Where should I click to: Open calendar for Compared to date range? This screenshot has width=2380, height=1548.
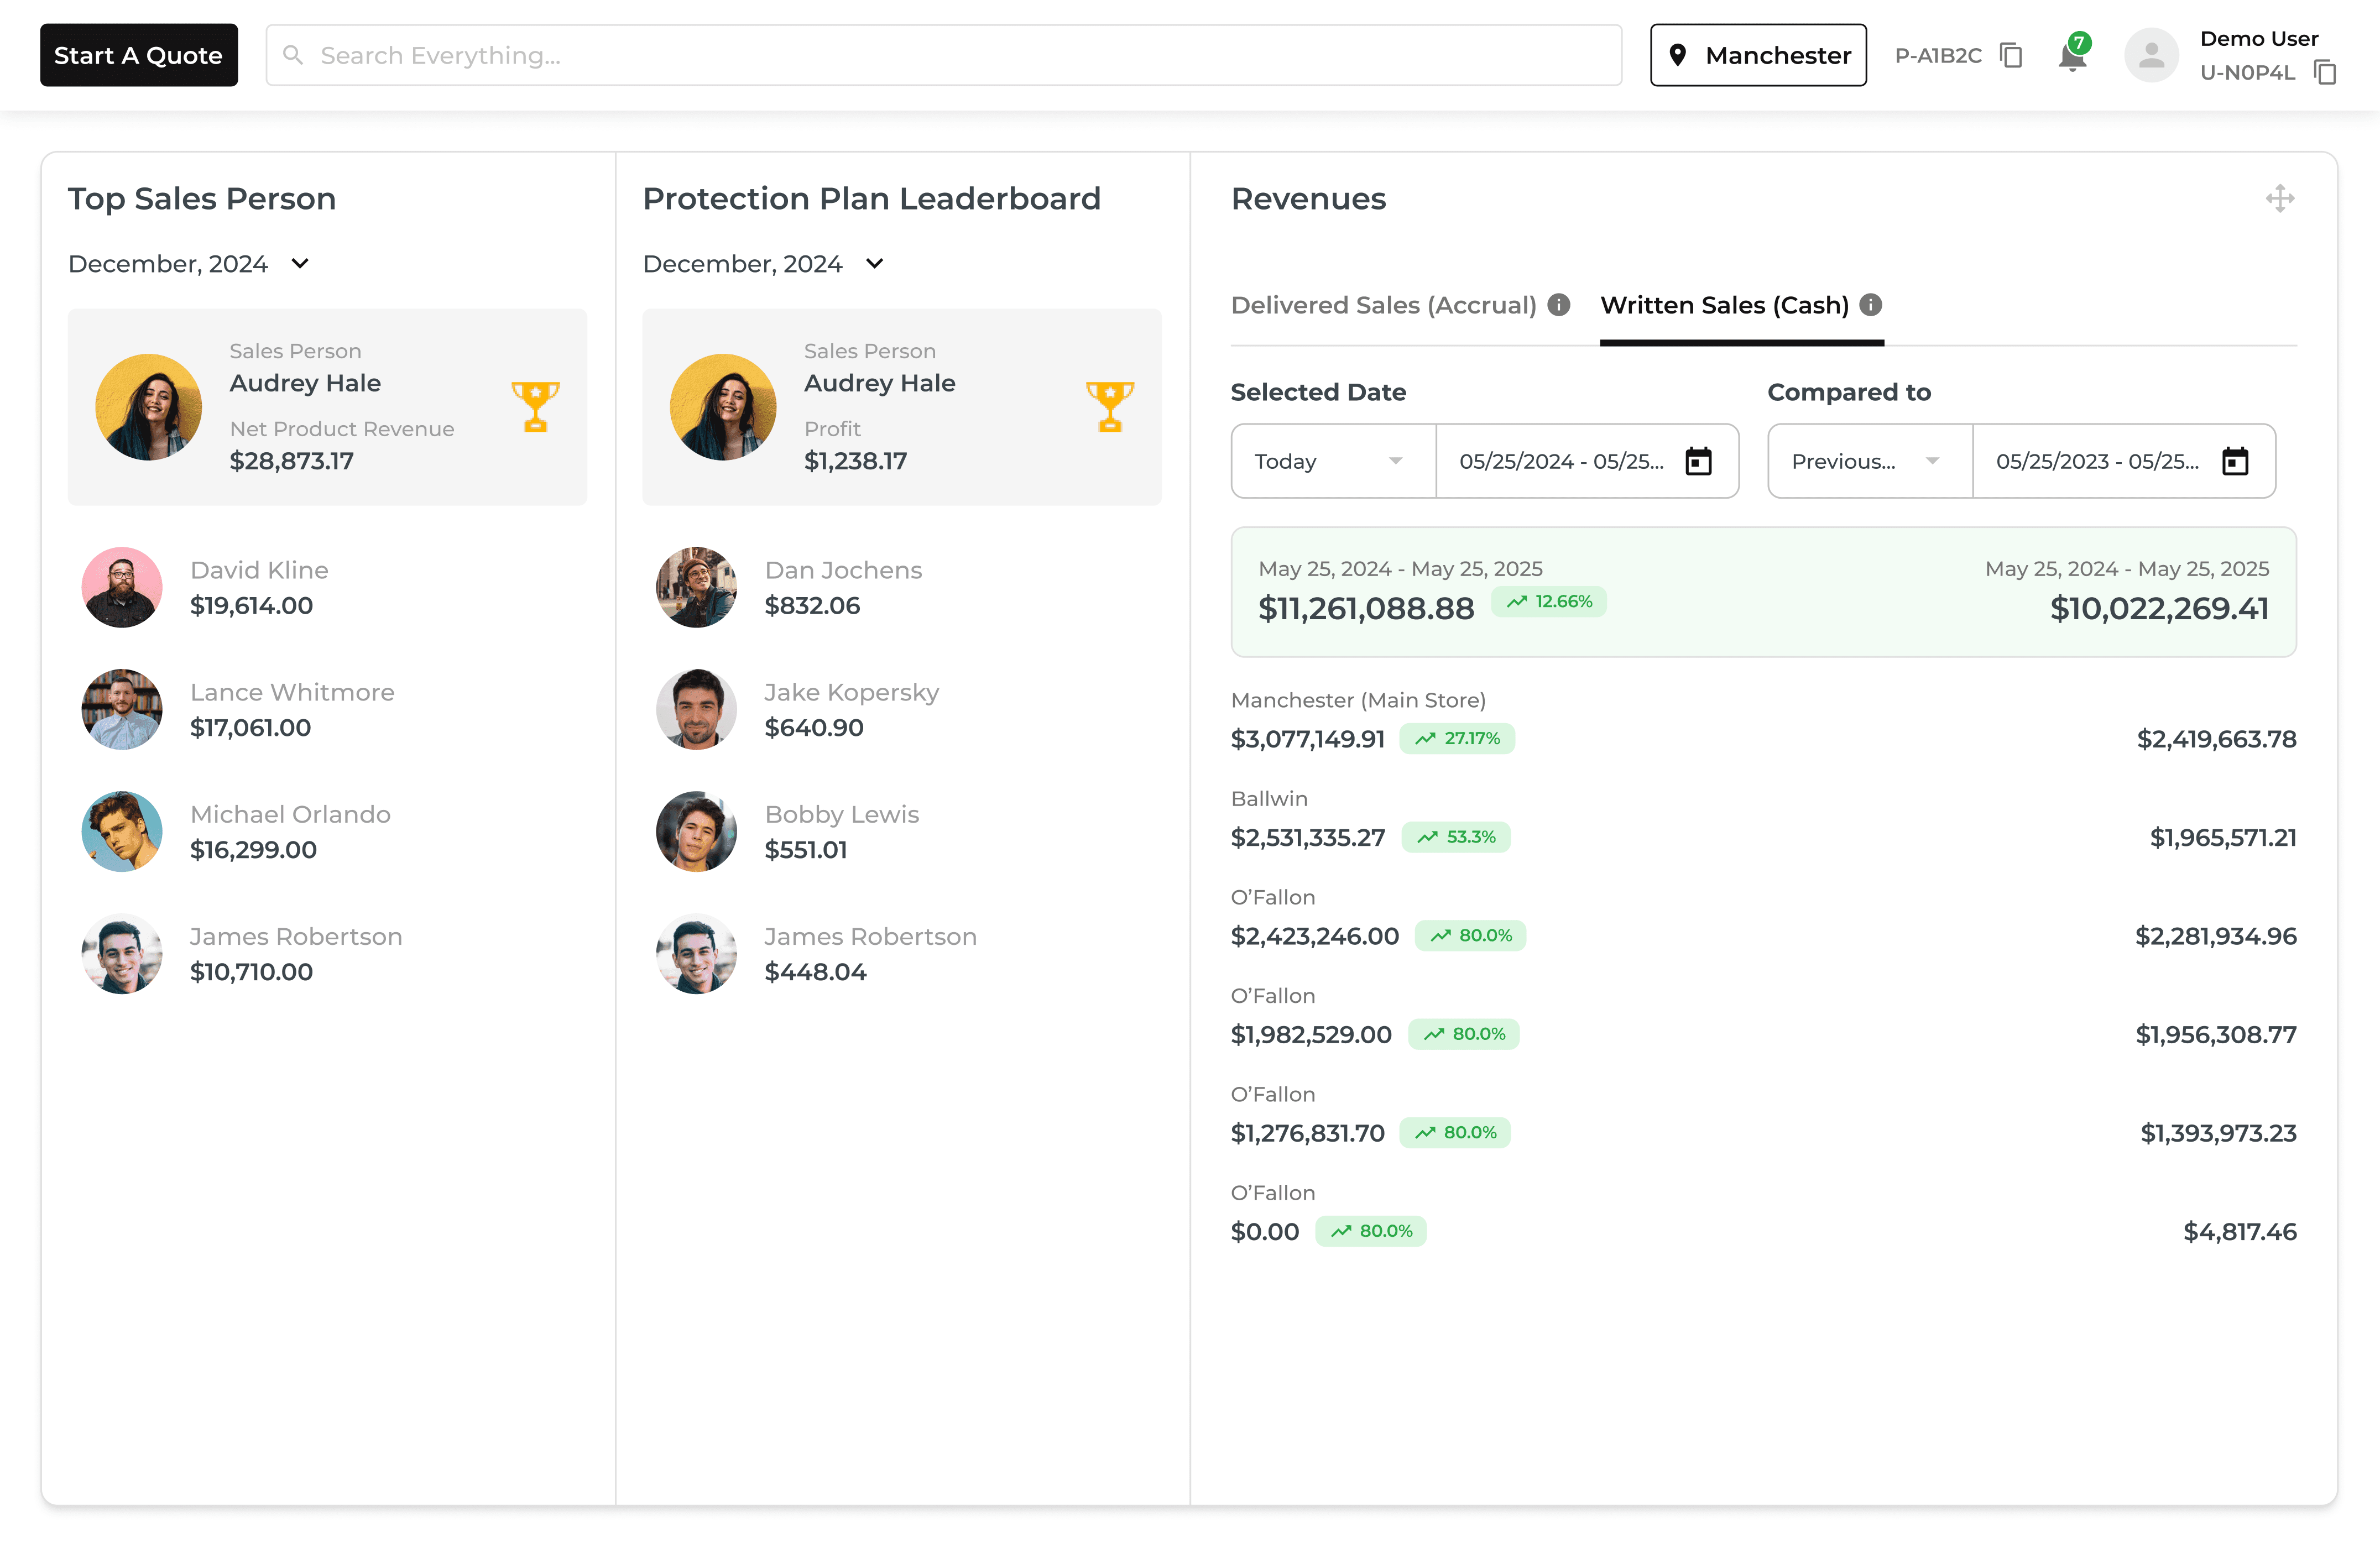[x=2234, y=461]
